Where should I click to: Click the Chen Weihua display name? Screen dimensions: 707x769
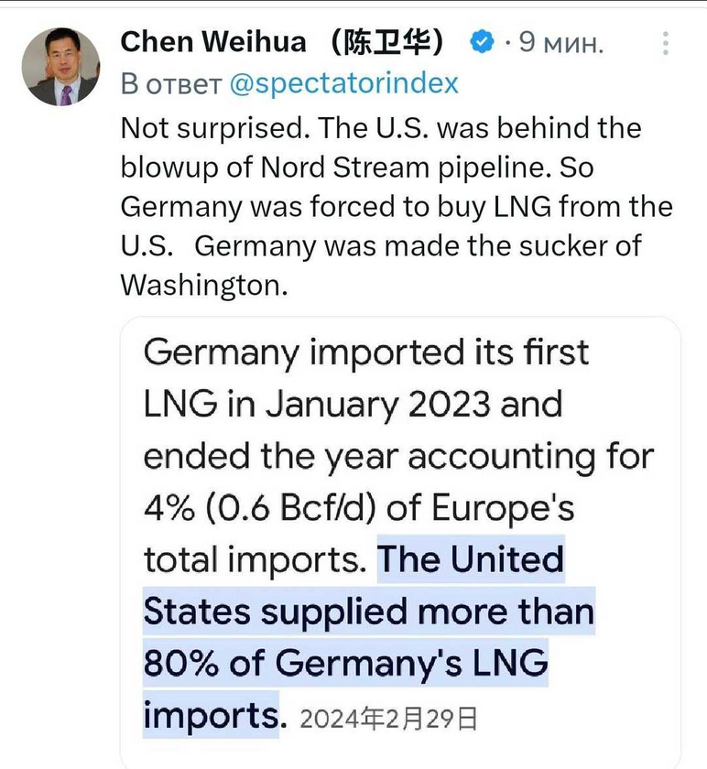click(213, 42)
